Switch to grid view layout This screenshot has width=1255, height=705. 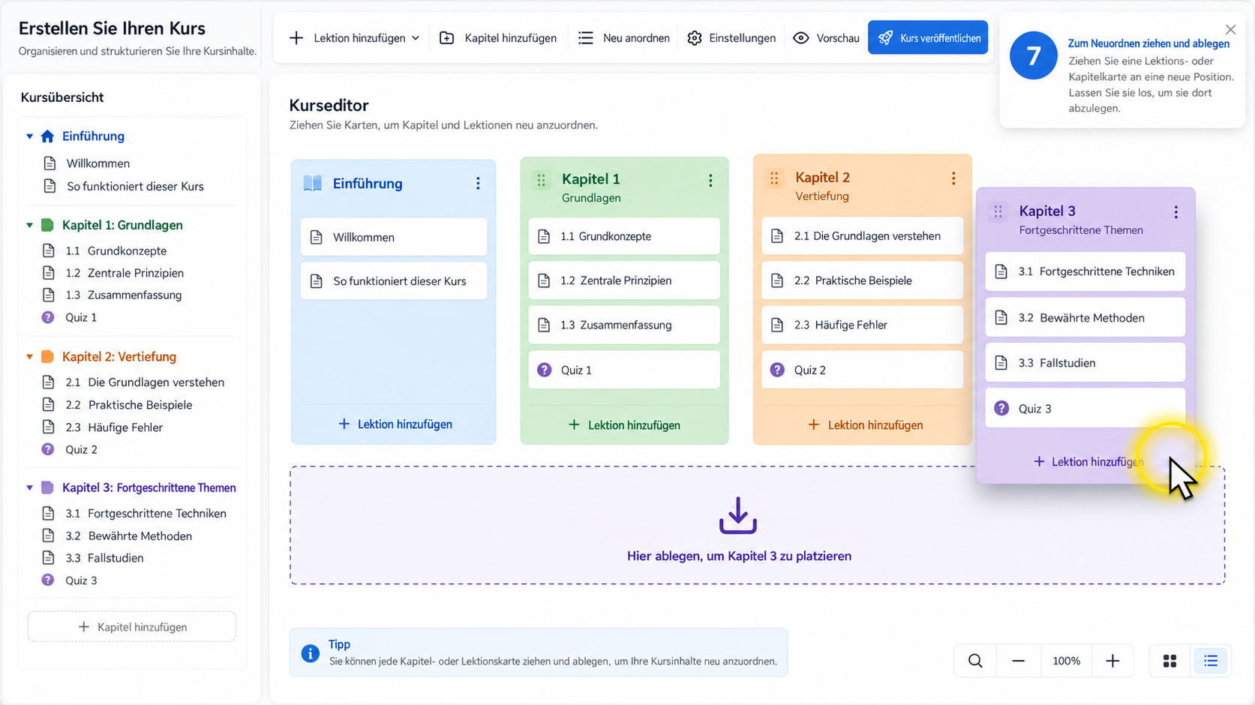(x=1169, y=661)
